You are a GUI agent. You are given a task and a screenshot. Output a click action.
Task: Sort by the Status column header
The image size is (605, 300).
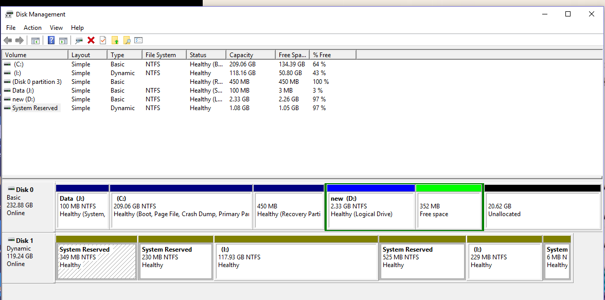click(206, 55)
